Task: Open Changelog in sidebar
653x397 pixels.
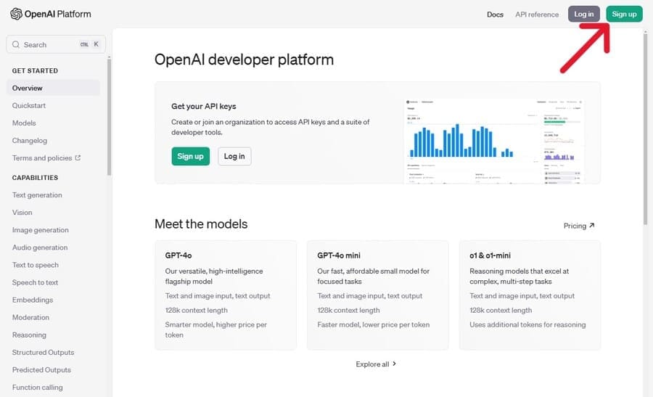Action: [30, 140]
